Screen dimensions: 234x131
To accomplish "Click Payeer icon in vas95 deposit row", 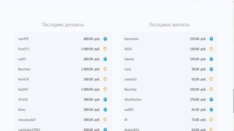I will pos(105,59).
